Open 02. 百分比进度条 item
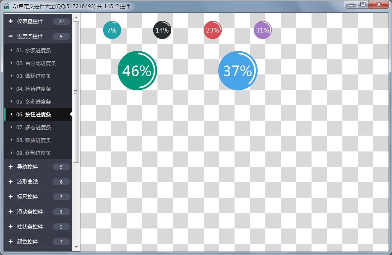 [38, 63]
